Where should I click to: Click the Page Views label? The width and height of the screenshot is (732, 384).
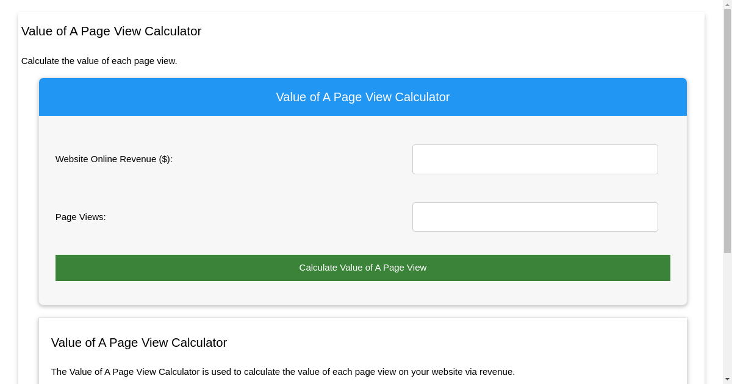coord(80,216)
